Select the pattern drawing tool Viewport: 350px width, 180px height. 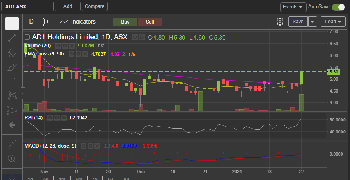[12, 96]
